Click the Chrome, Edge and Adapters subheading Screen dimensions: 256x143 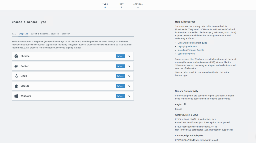[x=189, y=136]
